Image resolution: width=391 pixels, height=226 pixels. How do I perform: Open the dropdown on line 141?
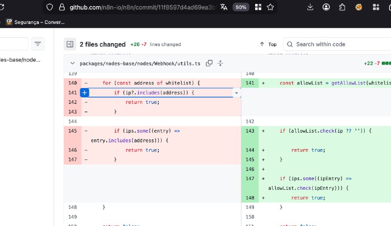pyautogui.click(x=237, y=92)
